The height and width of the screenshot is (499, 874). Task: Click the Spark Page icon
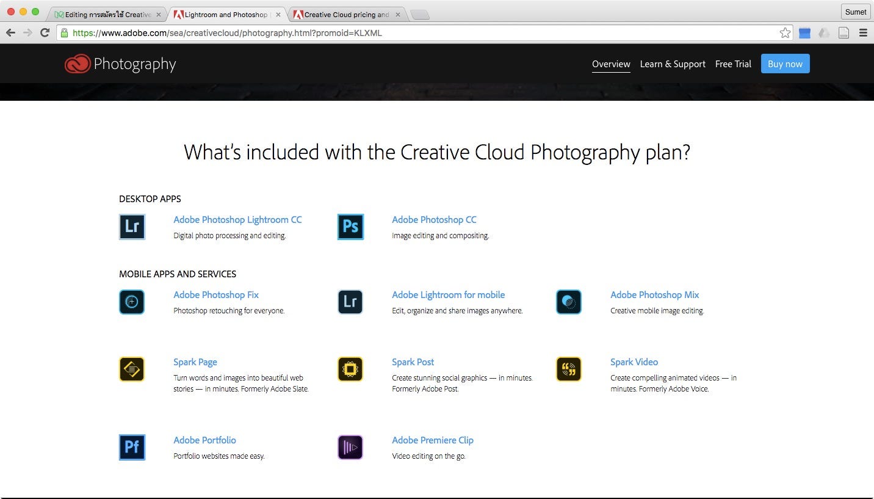click(x=132, y=369)
